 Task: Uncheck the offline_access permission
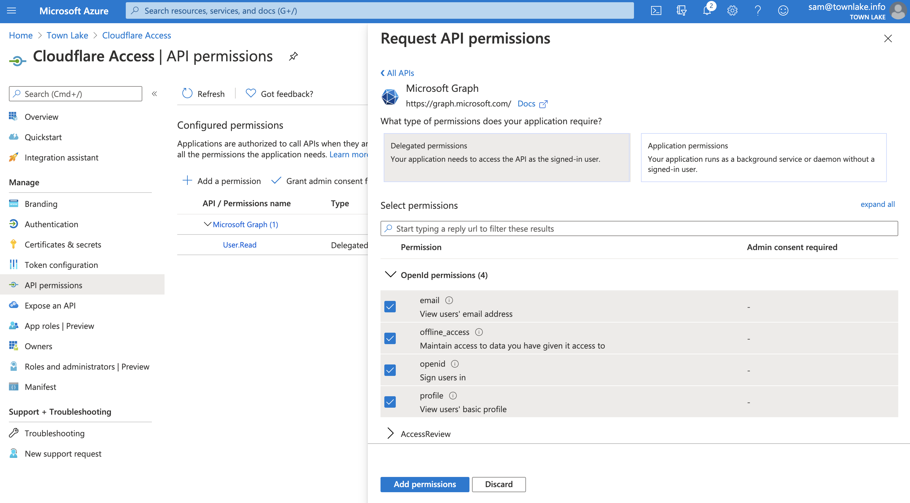390,338
